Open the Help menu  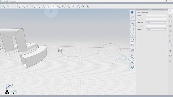click(56, 3)
